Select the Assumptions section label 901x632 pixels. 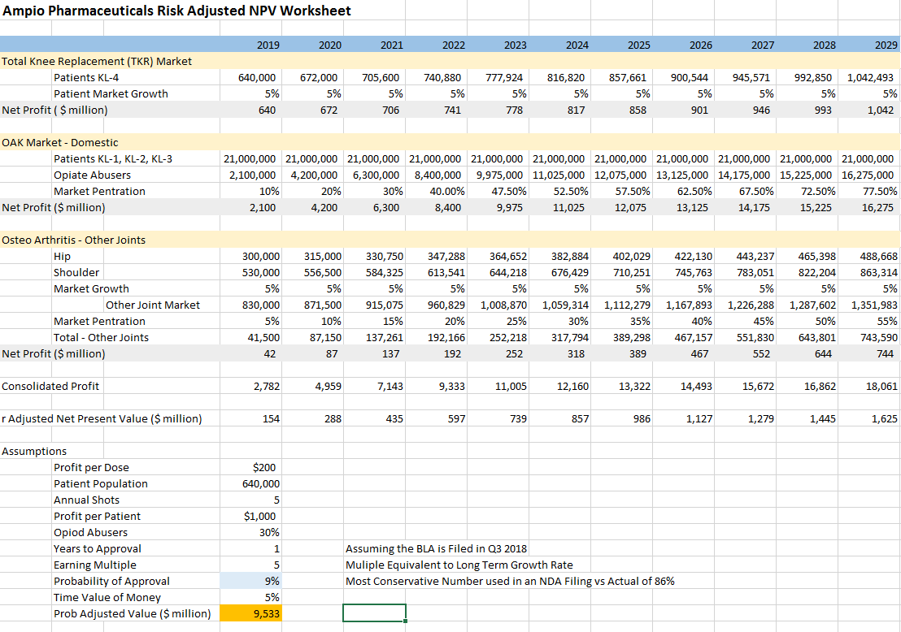(x=34, y=451)
